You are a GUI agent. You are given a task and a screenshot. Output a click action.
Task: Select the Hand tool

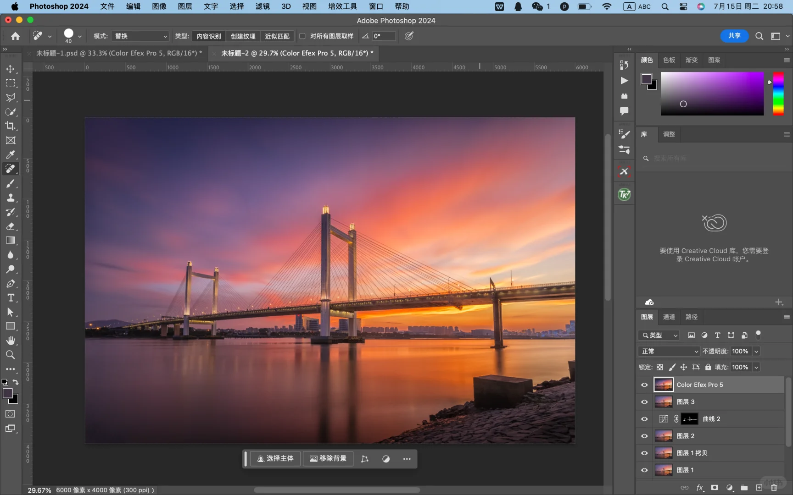[x=10, y=341]
